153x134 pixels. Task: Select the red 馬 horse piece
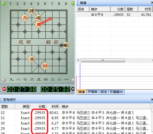[39, 25]
